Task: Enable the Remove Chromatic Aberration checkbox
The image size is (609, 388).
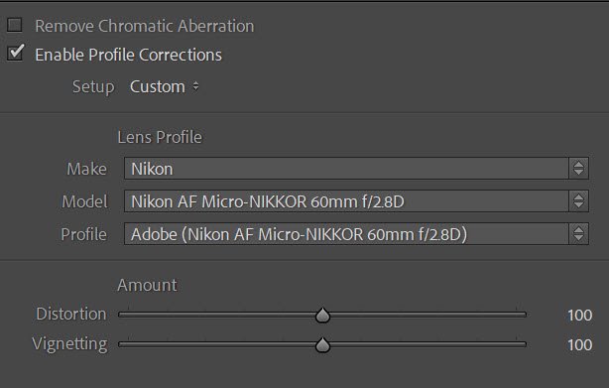Action: [14, 25]
